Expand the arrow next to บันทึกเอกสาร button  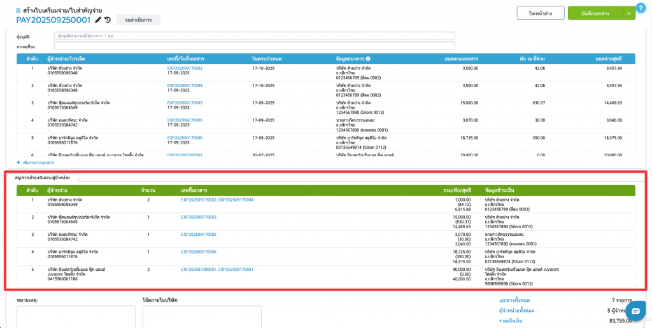point(629,13)
